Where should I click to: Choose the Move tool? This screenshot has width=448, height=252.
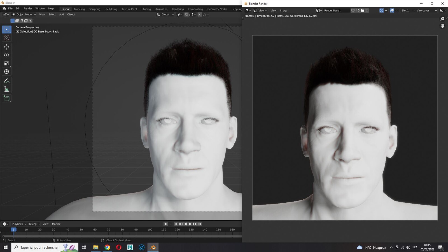[7, 47]
